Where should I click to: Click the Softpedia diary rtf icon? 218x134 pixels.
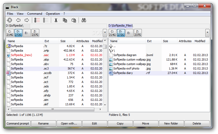(x=111, y=73)
